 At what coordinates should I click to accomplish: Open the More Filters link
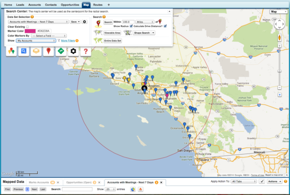[68, 40]
